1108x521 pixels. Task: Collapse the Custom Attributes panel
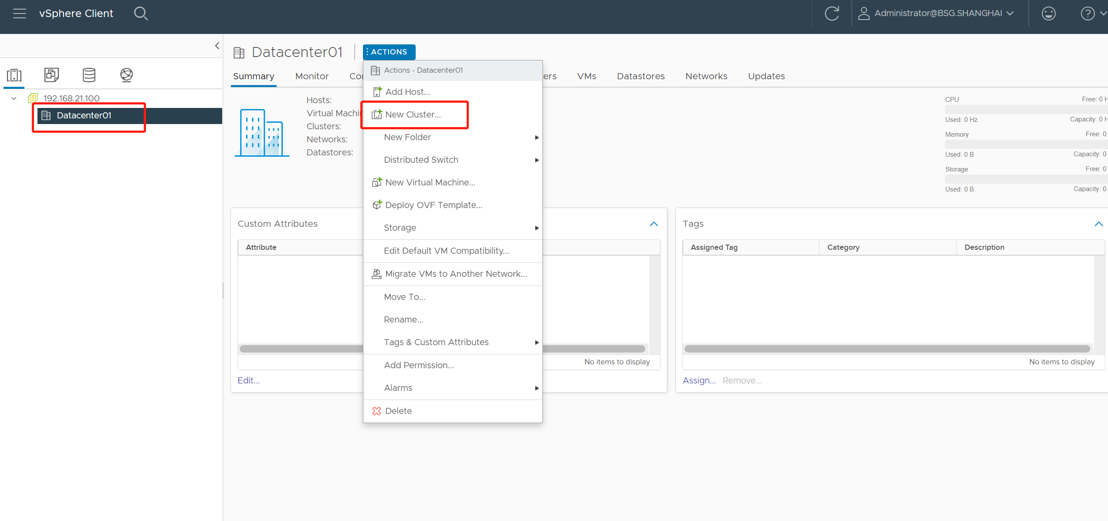654,224
